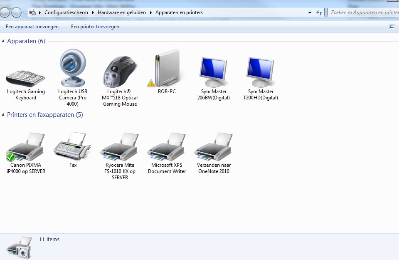Select the Logitech MX518 Optical Gaming Mouse icon

coord(120,72)
